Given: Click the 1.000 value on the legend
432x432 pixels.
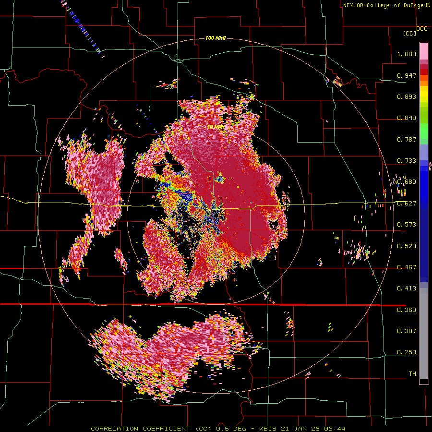Looking at the screenshot, I should click(x=407, y=54).
